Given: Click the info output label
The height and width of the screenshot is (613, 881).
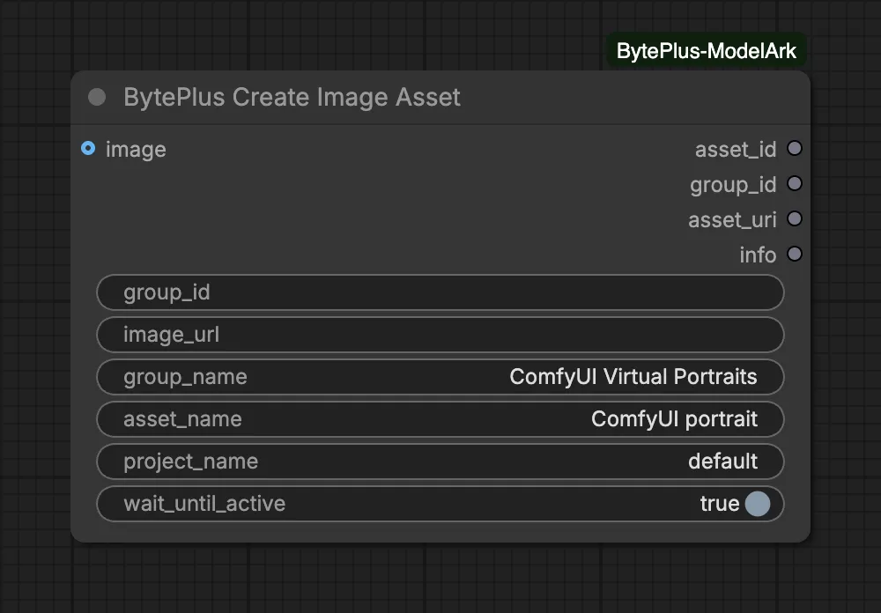Looking at the screenshot, I should pos(758,255).
